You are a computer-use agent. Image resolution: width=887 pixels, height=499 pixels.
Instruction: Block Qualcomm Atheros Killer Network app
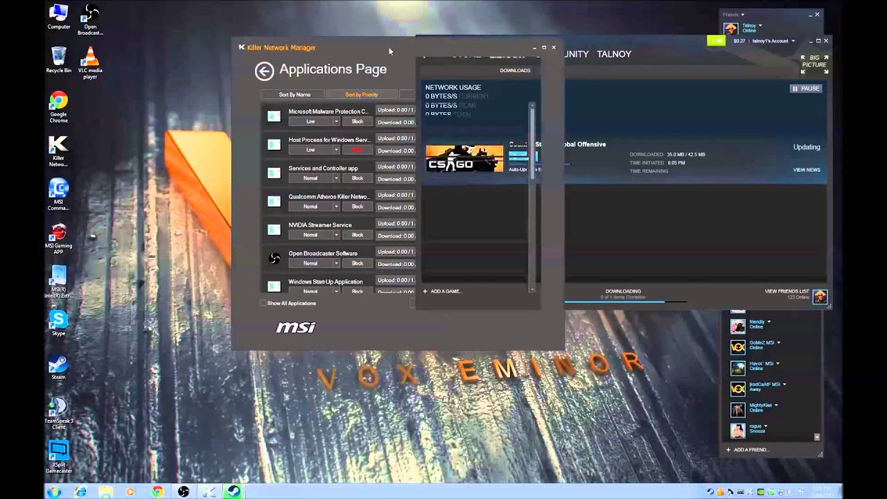358,207
